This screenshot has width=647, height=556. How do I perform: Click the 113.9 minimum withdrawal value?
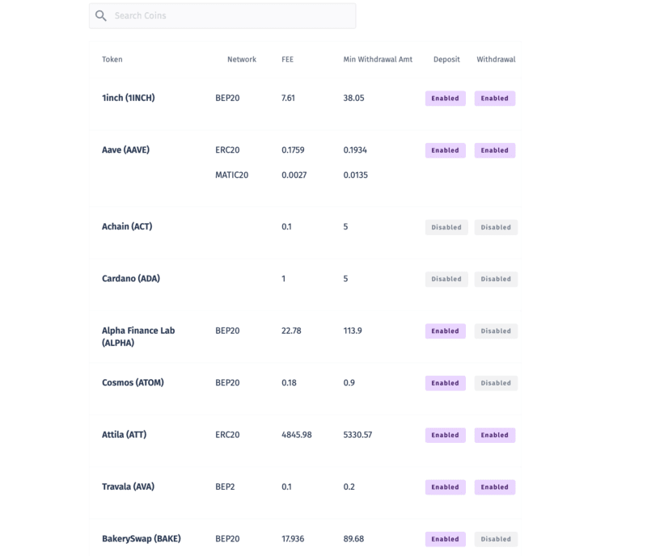click(353, 331)
